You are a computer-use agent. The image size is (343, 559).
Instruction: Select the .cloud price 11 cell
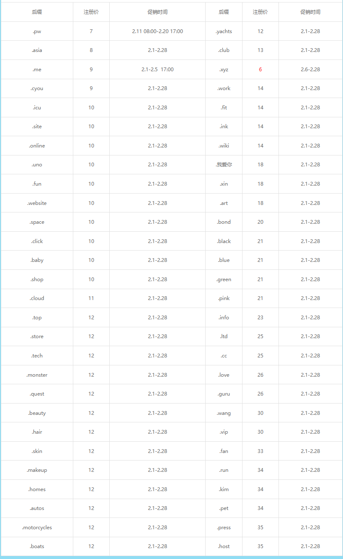click(91, 298)
